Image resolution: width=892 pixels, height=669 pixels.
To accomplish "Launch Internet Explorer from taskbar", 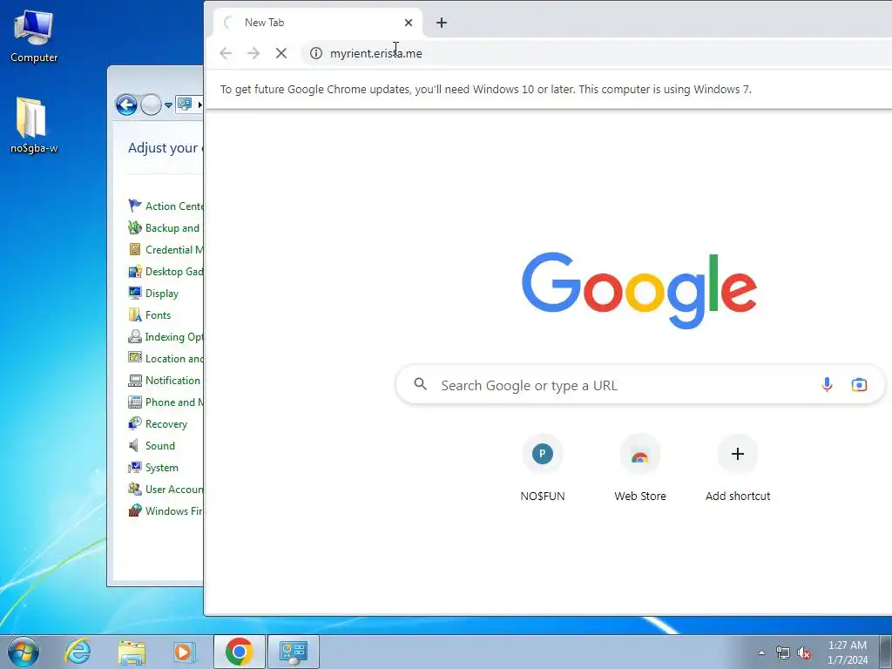I will [x=78, y=652].
